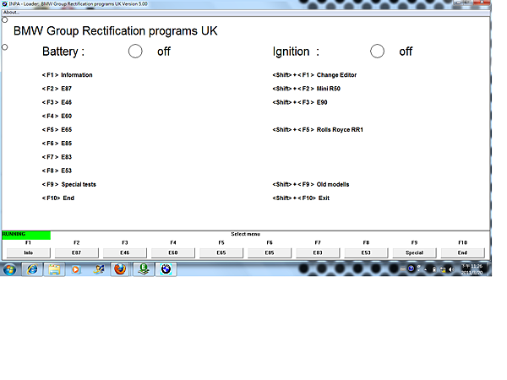Click the network tray icon

pos(443,269)
